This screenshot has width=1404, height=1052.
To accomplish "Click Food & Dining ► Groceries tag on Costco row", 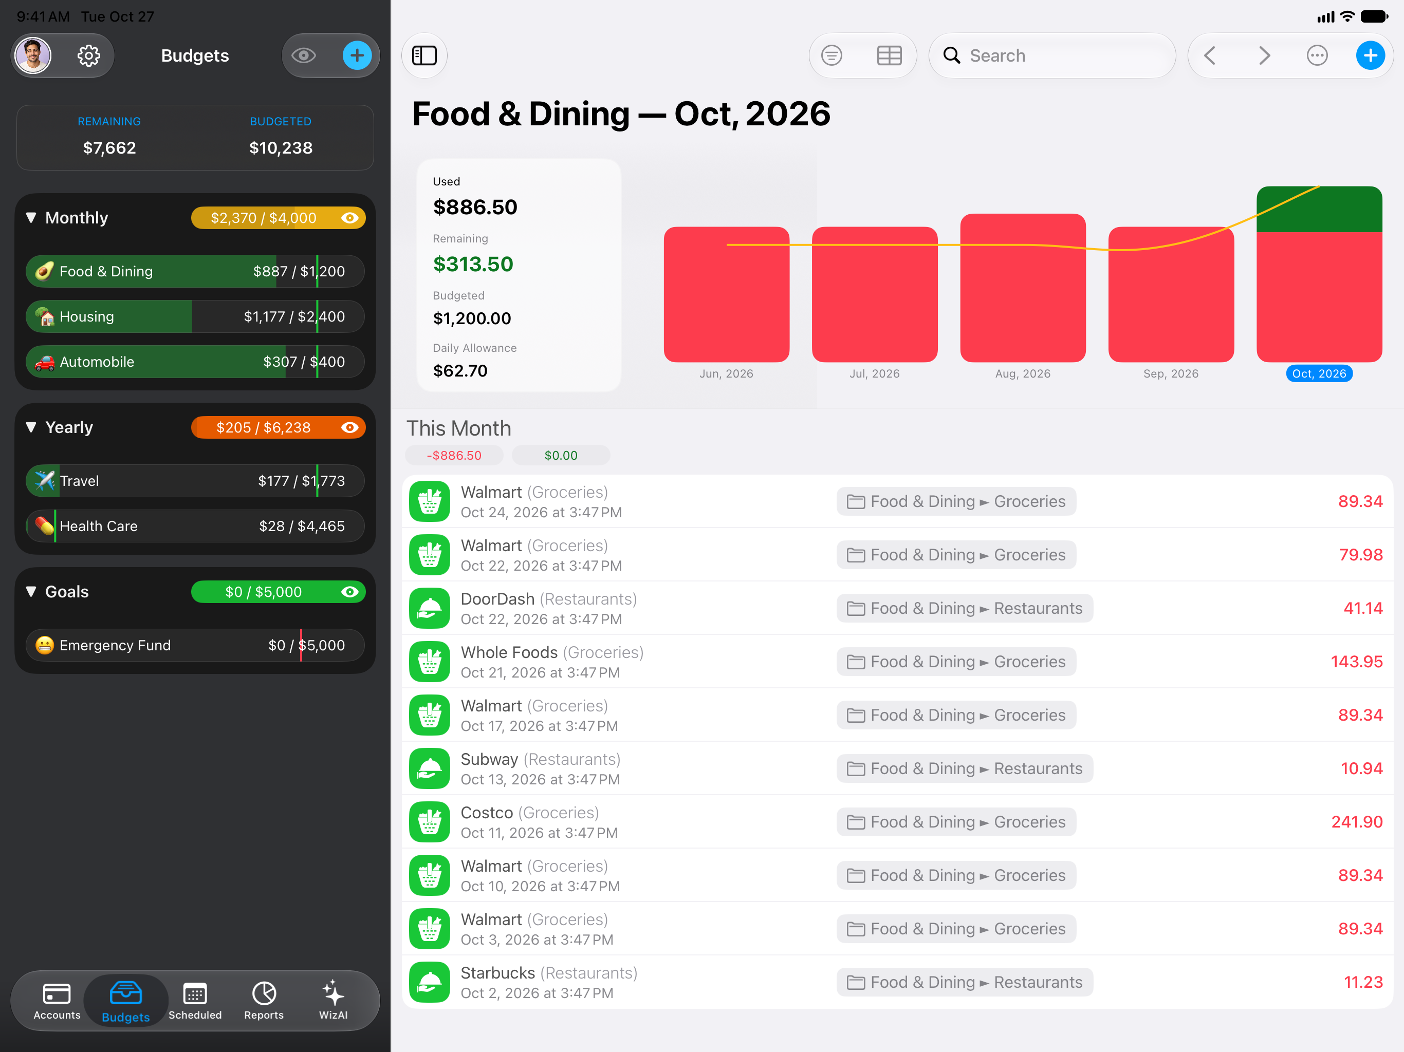I will click(956, 822).
